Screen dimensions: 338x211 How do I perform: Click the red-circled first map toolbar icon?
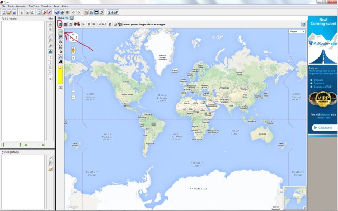(x=60, y=24)
